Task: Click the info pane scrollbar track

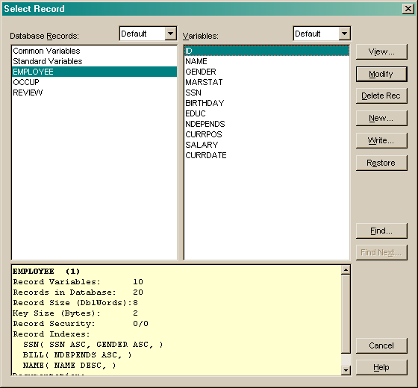Action: click(x=346, y=360)
